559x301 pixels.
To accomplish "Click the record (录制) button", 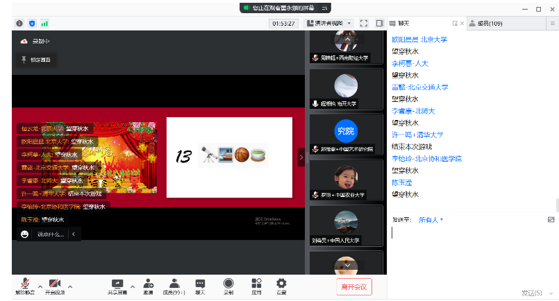I will tap(228, 286).
